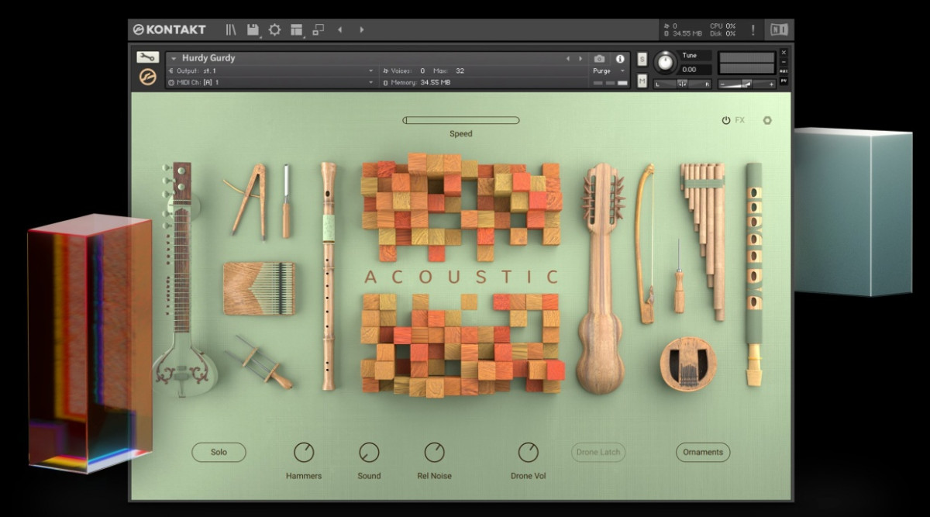Open the Purge dropdown menu
Screen dimensions: 930x517
tap(622, 71)
